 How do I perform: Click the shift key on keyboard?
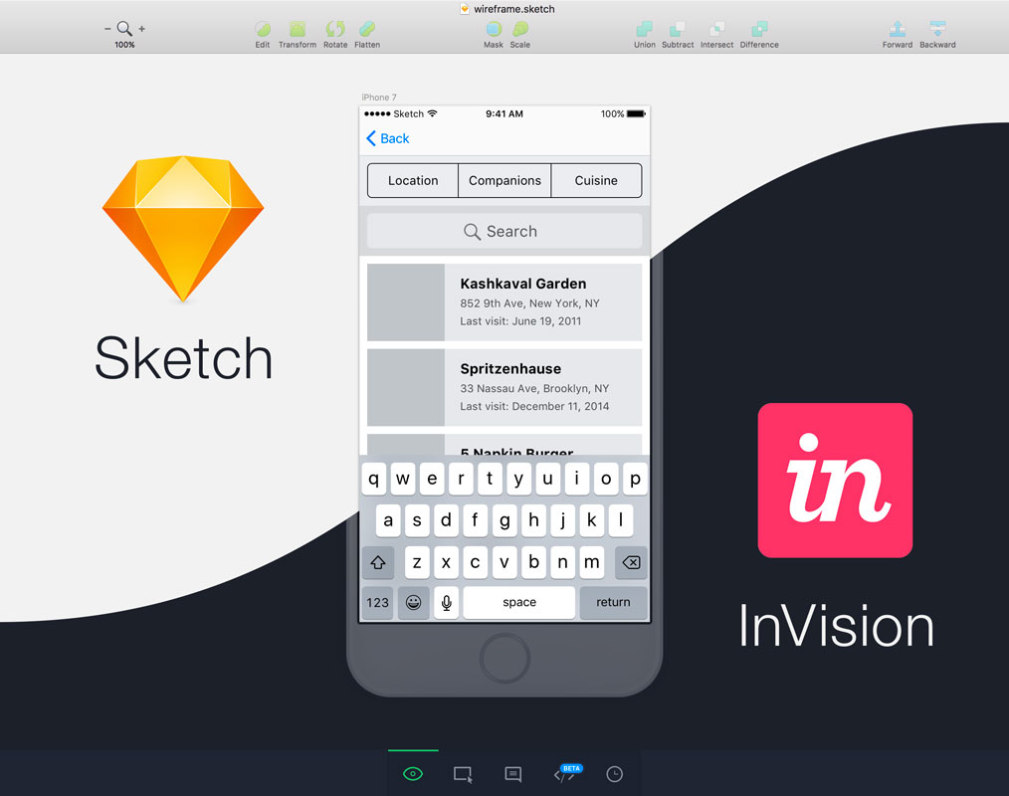(x=378, y=562)
